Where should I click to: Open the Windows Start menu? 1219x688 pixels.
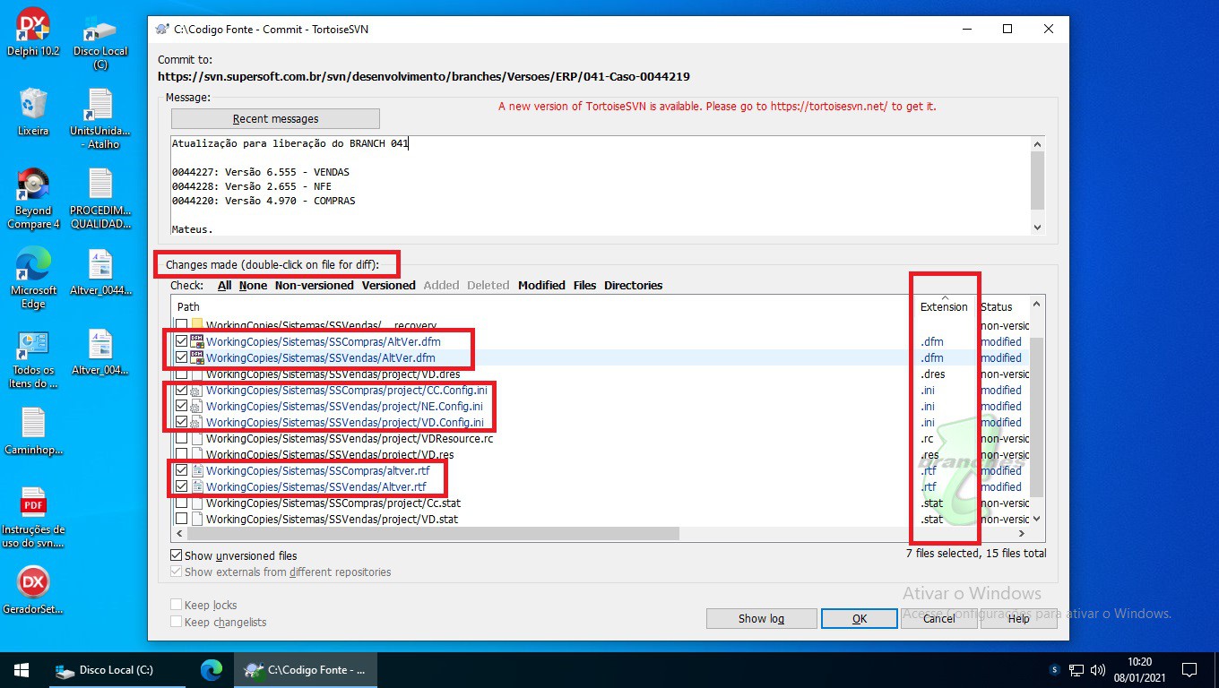coord(22,670)
